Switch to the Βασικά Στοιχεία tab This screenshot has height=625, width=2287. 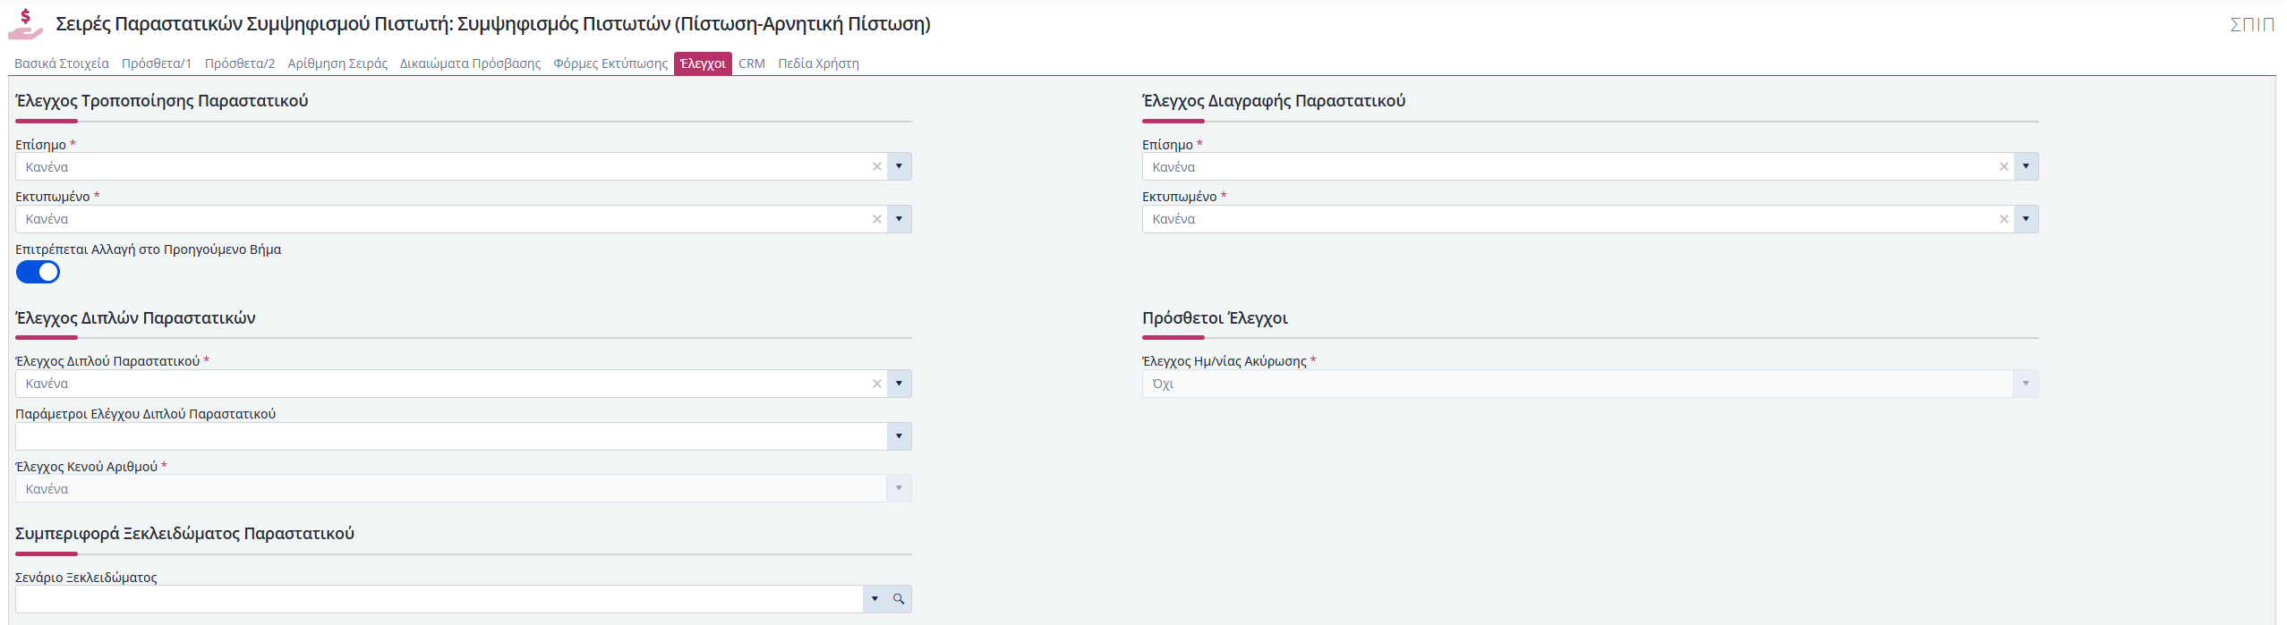click(x=62, y=63)
